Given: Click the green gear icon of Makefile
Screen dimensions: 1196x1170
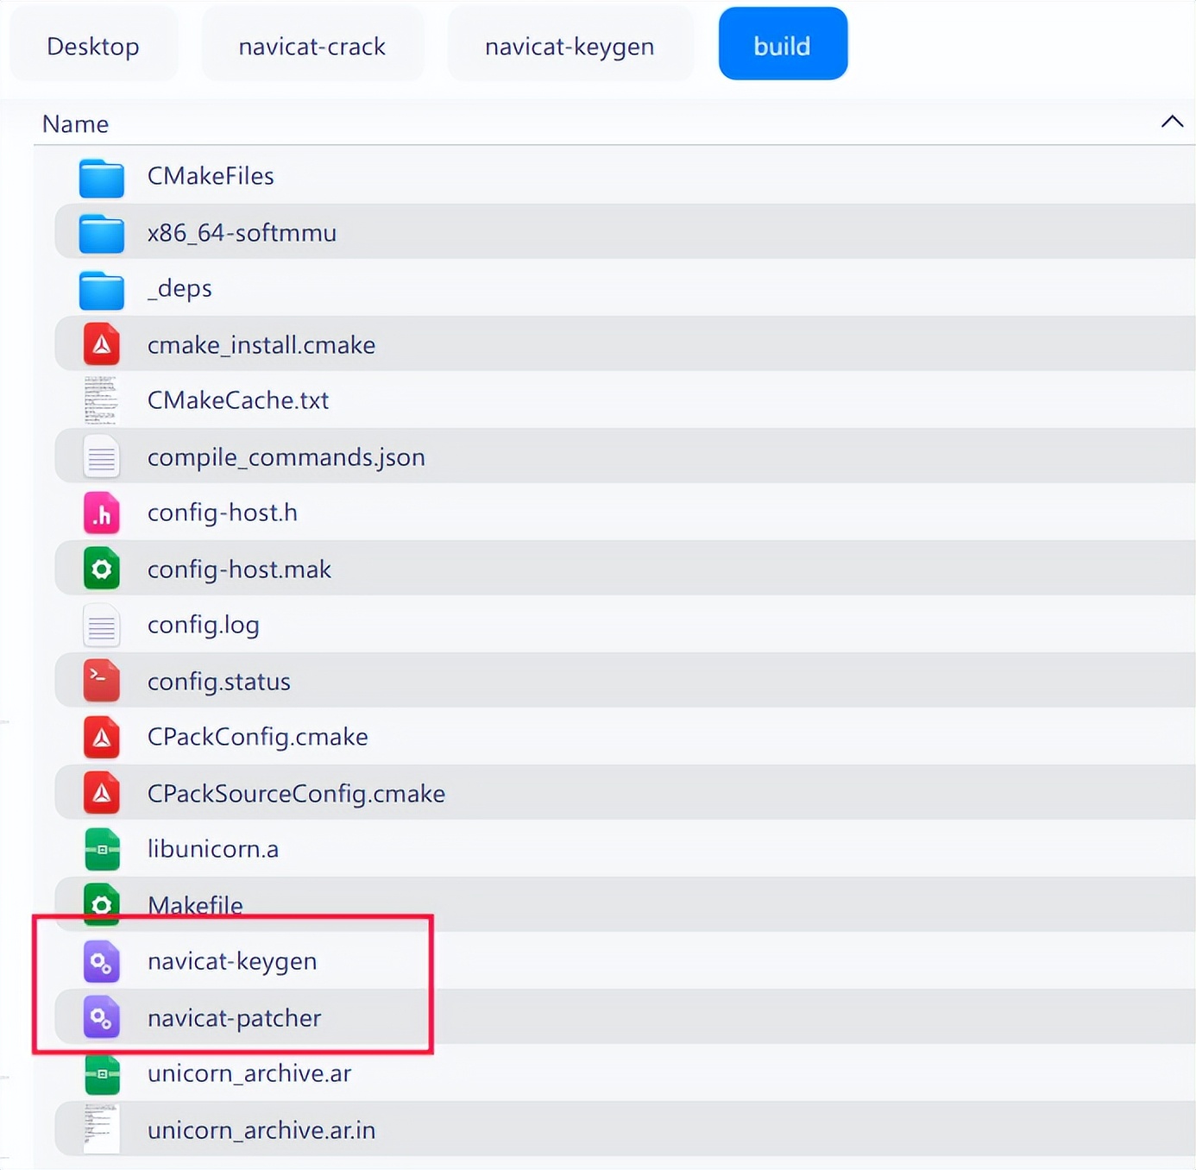Looking at the screenshot, I should 101,904.
